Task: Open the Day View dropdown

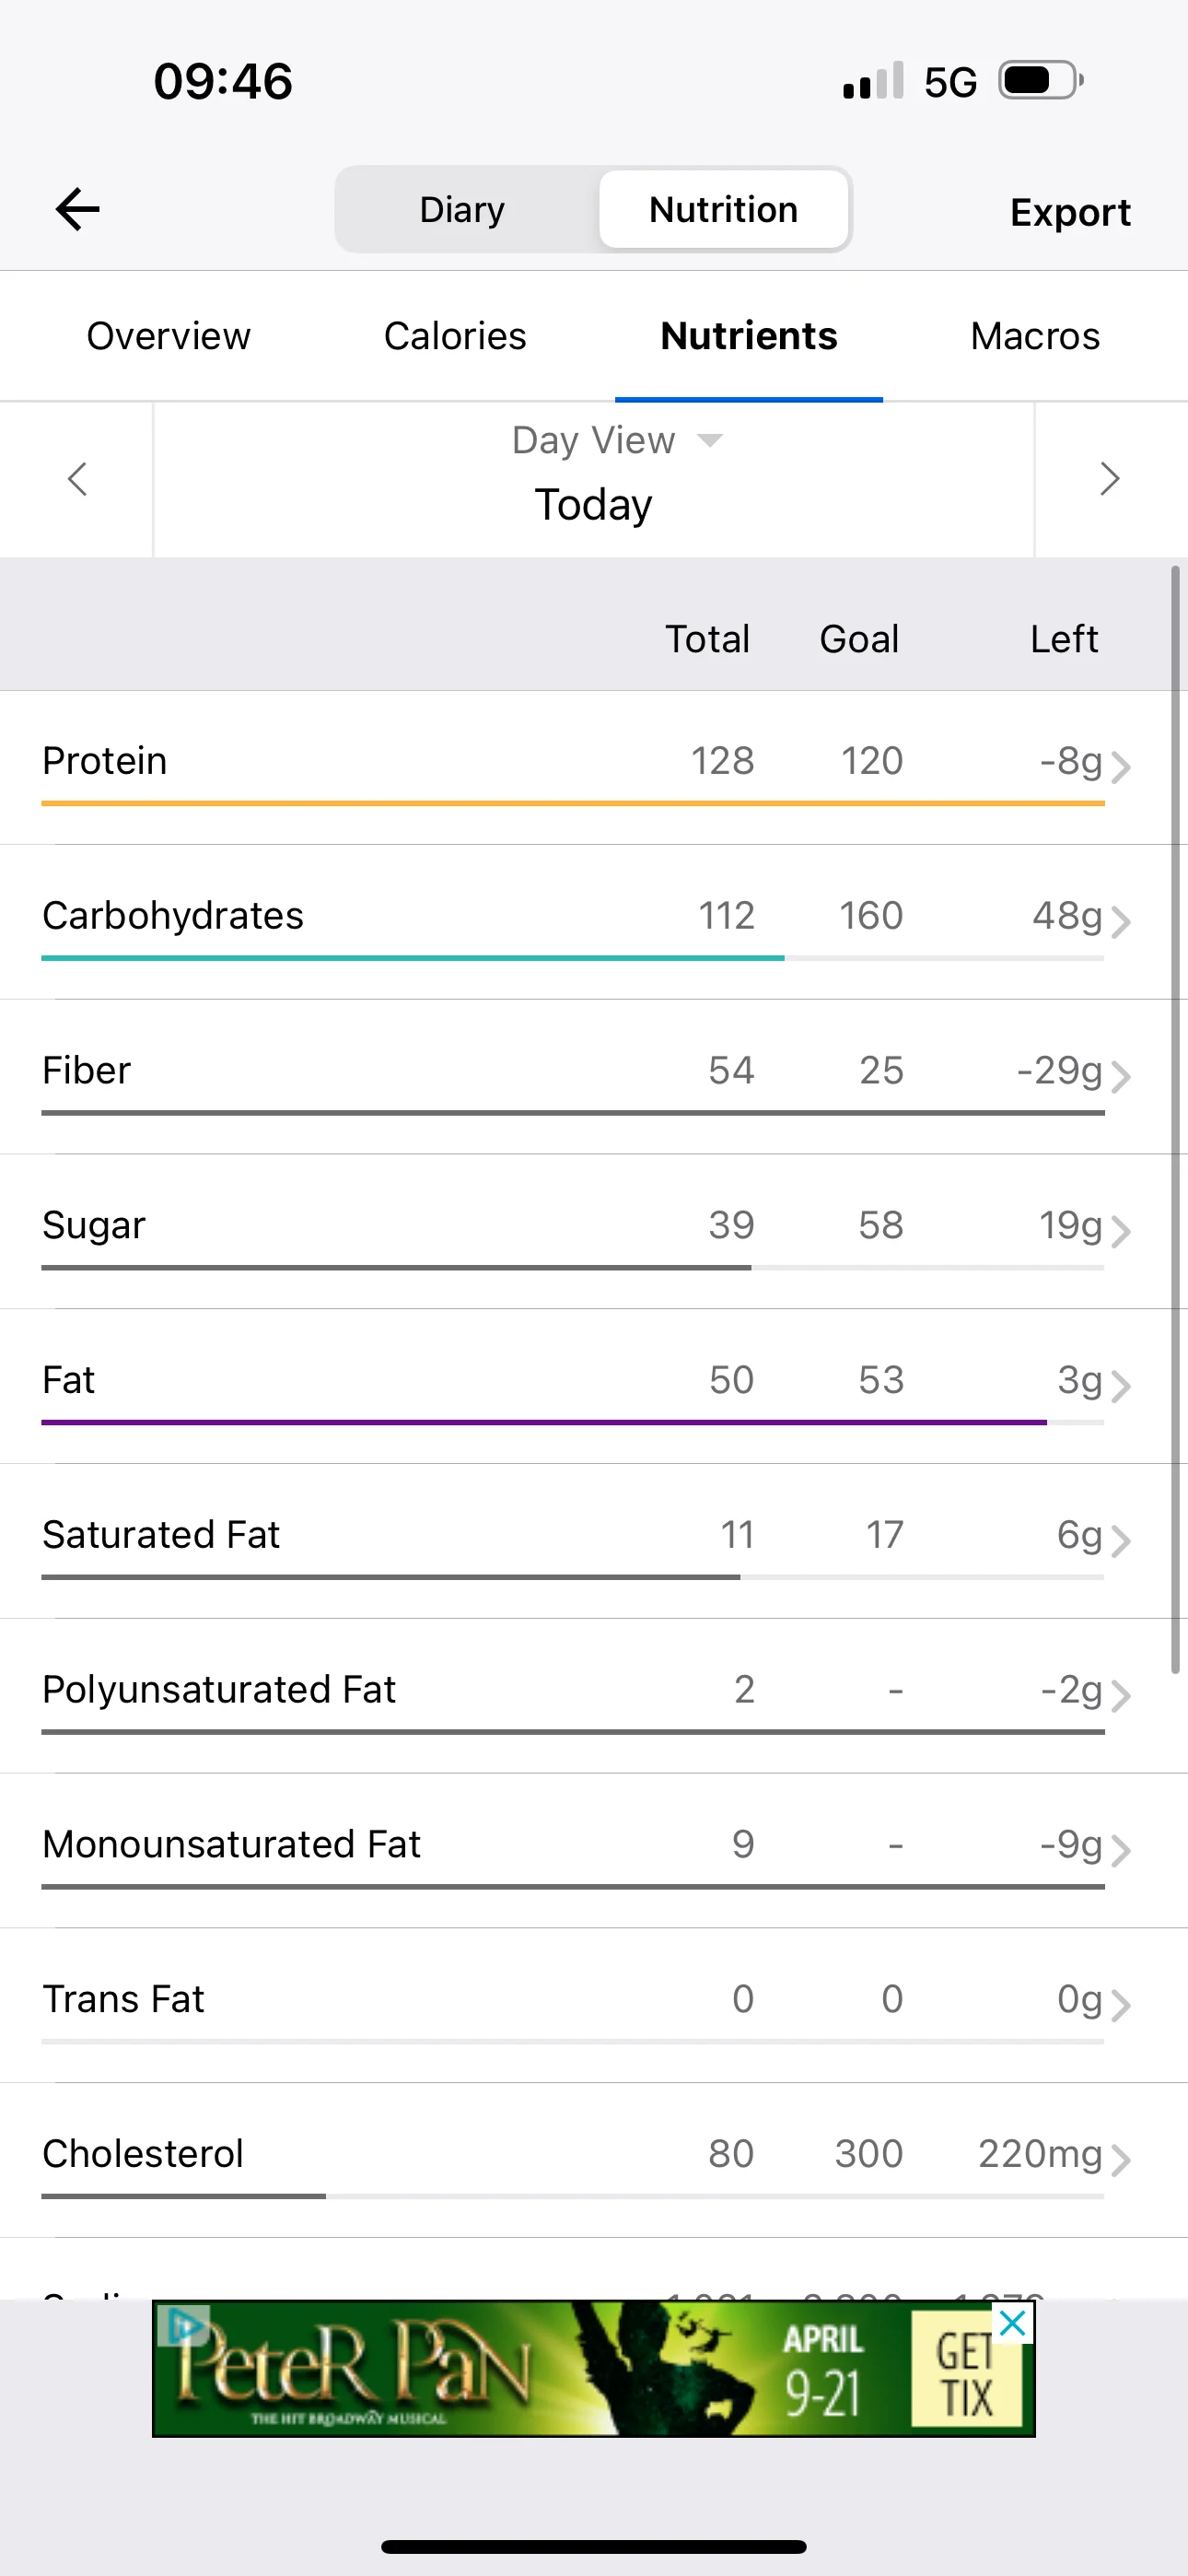Action: (617, 440)
